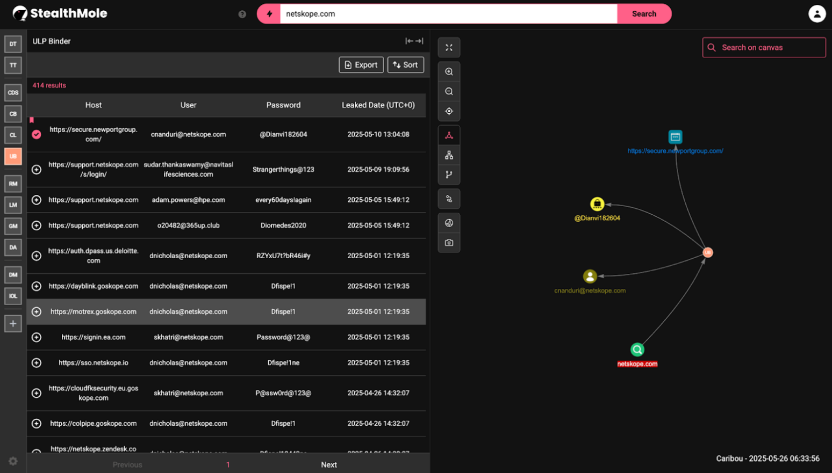Open the TT module in sidebar
The width and height of the screenshot is (832, 473).
13,65
